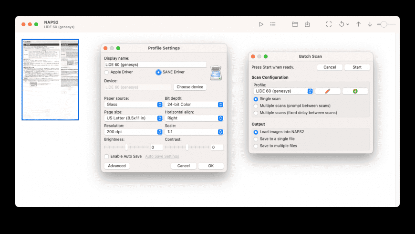Click the Advanced button
The height and width of the screenshot is (234, 415).
pos(117,166)
